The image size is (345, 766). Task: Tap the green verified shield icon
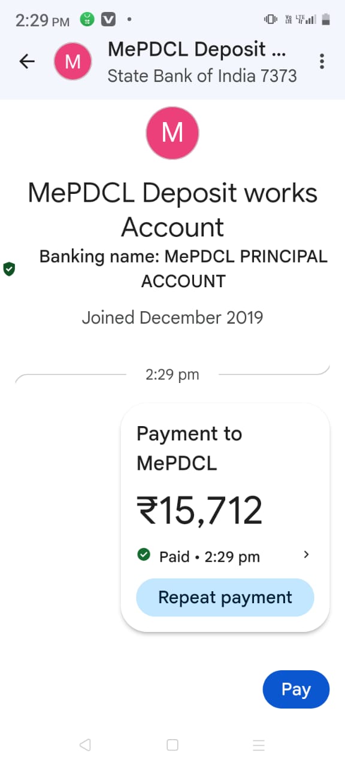click(x=9, y=269)
